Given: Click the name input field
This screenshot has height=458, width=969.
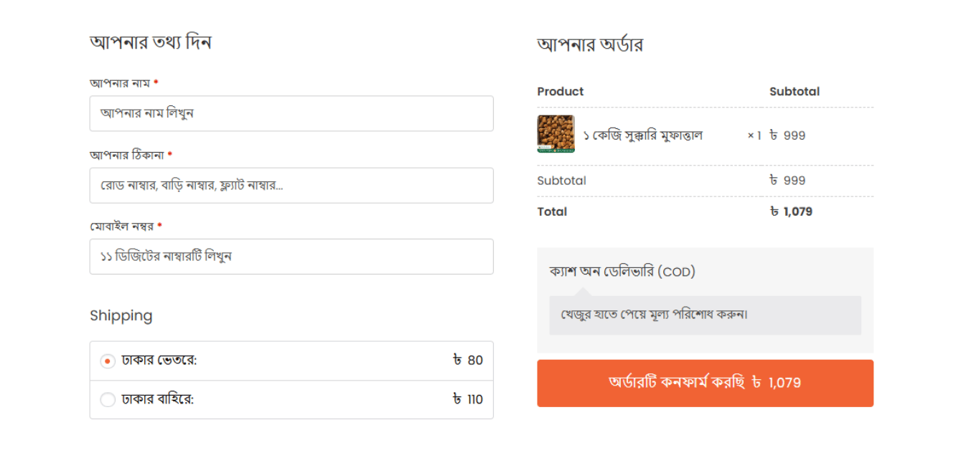Looking at the screenshot, I should point(291,113).
